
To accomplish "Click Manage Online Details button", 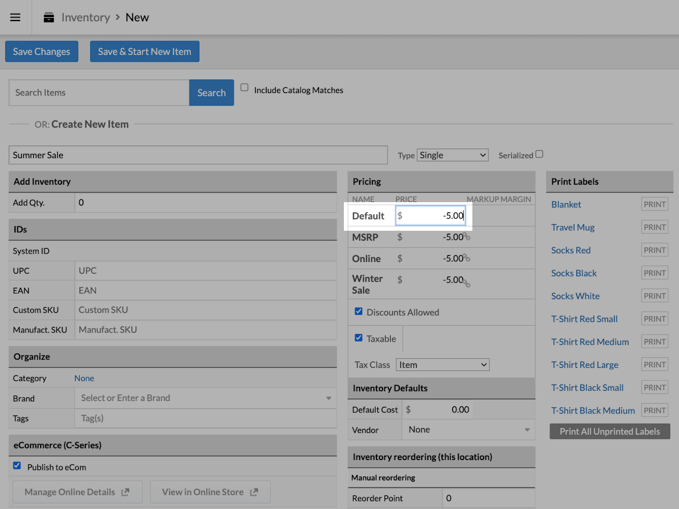I will [78, 492].
